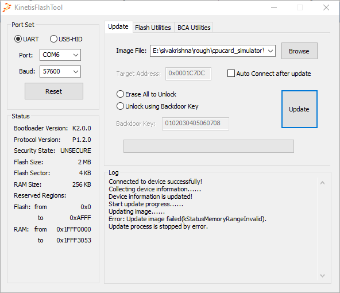This screenshot has height=293, width=340.
Task: Click the P1.2.0 protocol version value
Action: pos(82,140)
